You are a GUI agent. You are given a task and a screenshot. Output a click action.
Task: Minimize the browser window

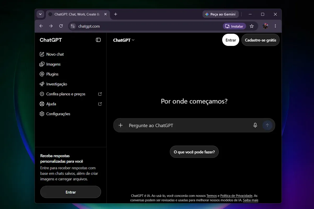[x=250, y=14]
